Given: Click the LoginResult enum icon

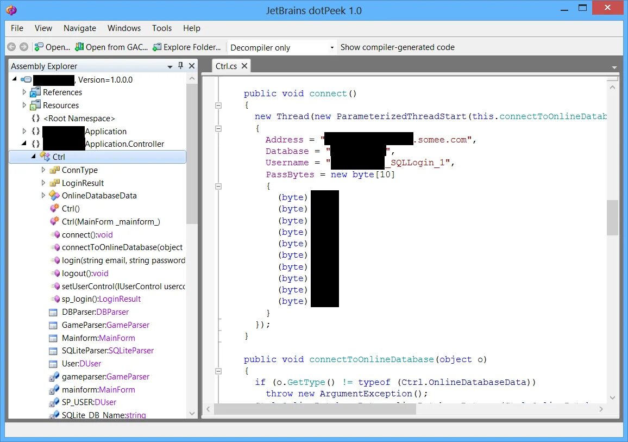Looking at the screenshot, I should 54,183.
